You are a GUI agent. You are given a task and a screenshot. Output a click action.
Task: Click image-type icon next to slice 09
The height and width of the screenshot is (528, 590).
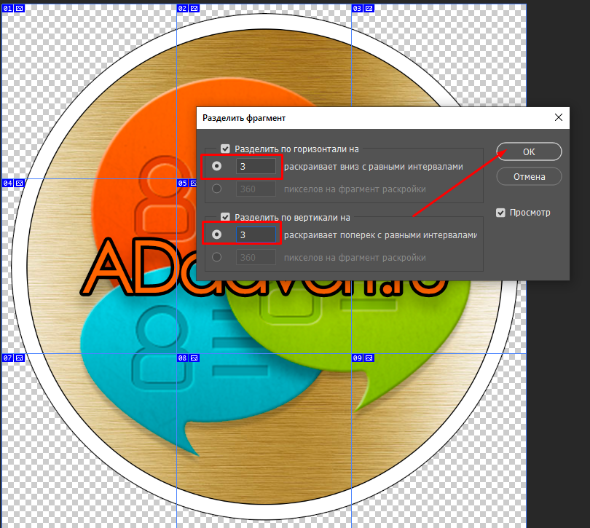369,358
